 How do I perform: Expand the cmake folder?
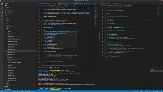coord(7,17)
